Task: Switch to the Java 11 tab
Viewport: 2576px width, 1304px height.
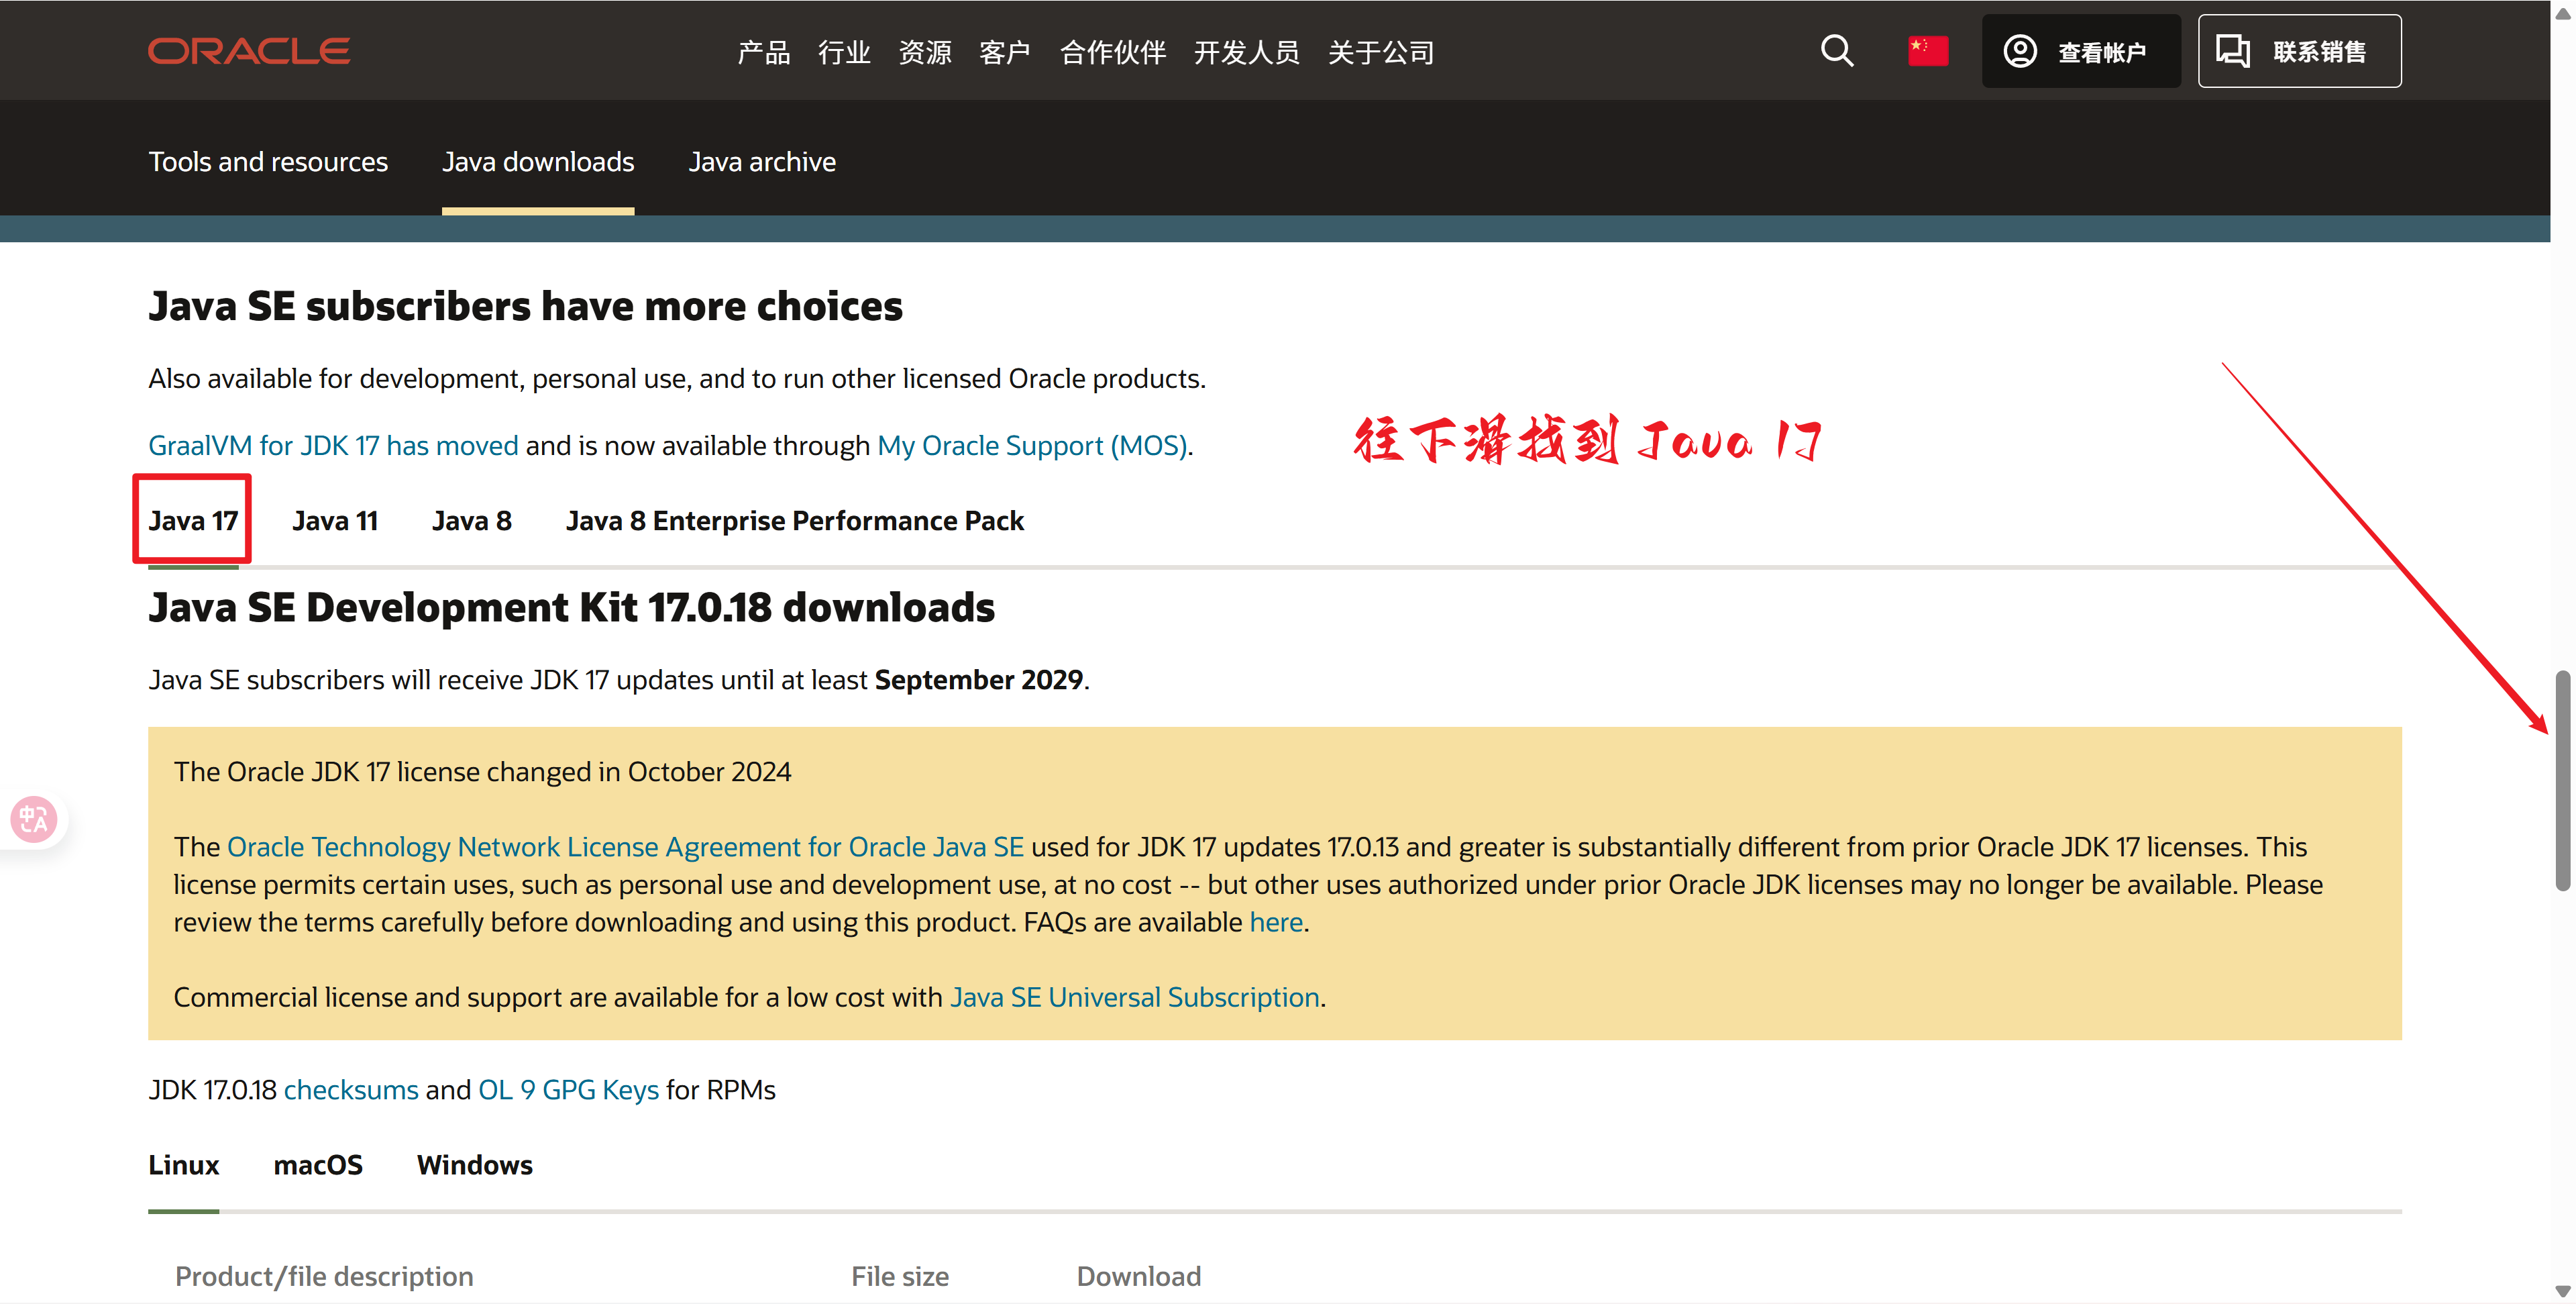Action: (x=335, y=520)
